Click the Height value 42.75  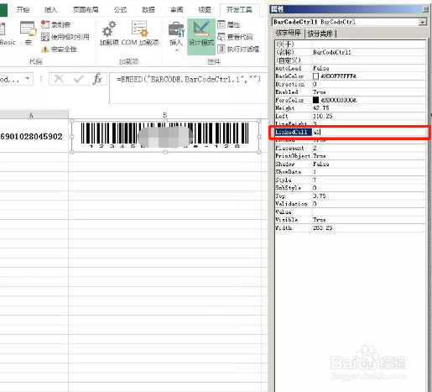321,108
